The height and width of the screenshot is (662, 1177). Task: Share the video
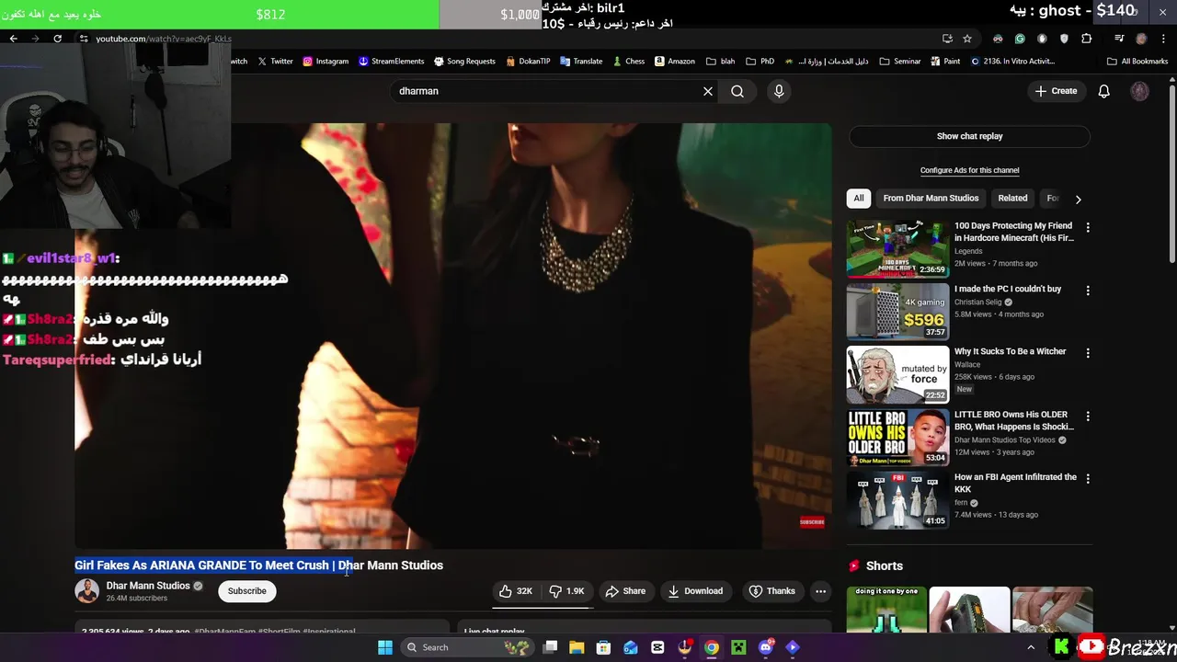[x=625, y=591]
